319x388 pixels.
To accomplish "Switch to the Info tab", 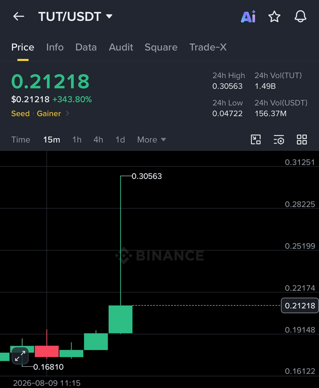I will (x=55, y=47).
